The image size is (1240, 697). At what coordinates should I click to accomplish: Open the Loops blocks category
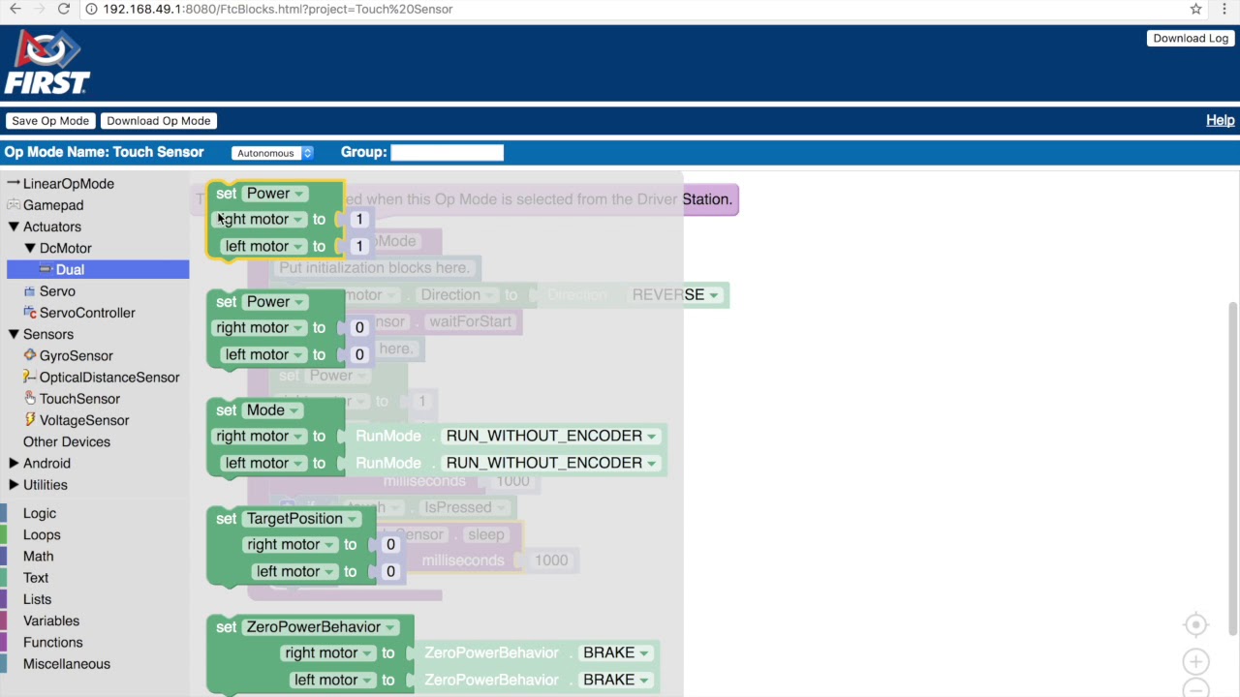pos(42,535)
